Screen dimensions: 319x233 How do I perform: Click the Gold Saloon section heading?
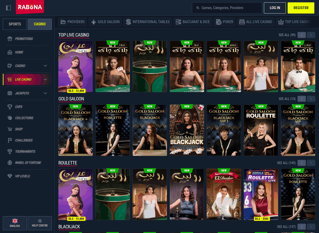pyautogui.click(x=71, y=99)
